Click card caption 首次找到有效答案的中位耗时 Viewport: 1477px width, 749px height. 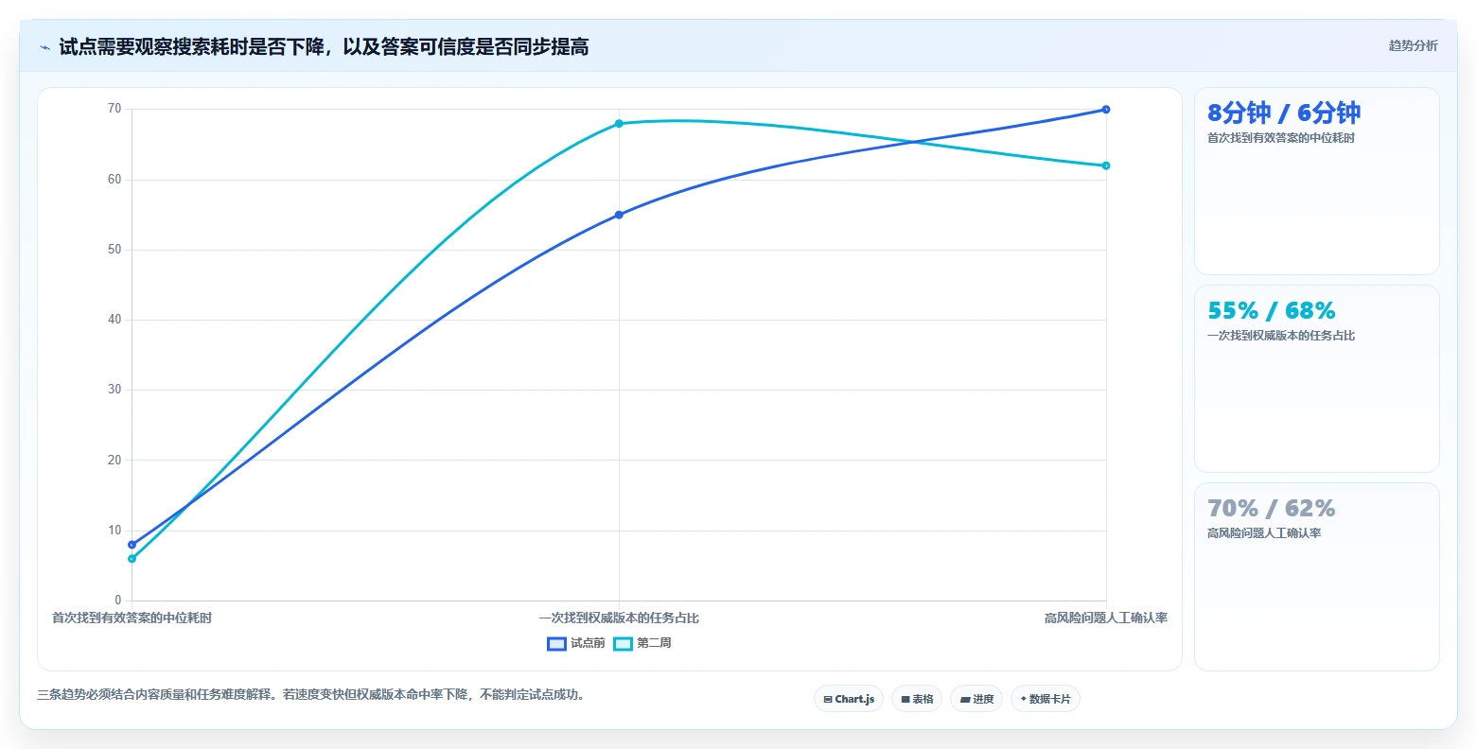pyautogui.click(x=1281, y=138)
